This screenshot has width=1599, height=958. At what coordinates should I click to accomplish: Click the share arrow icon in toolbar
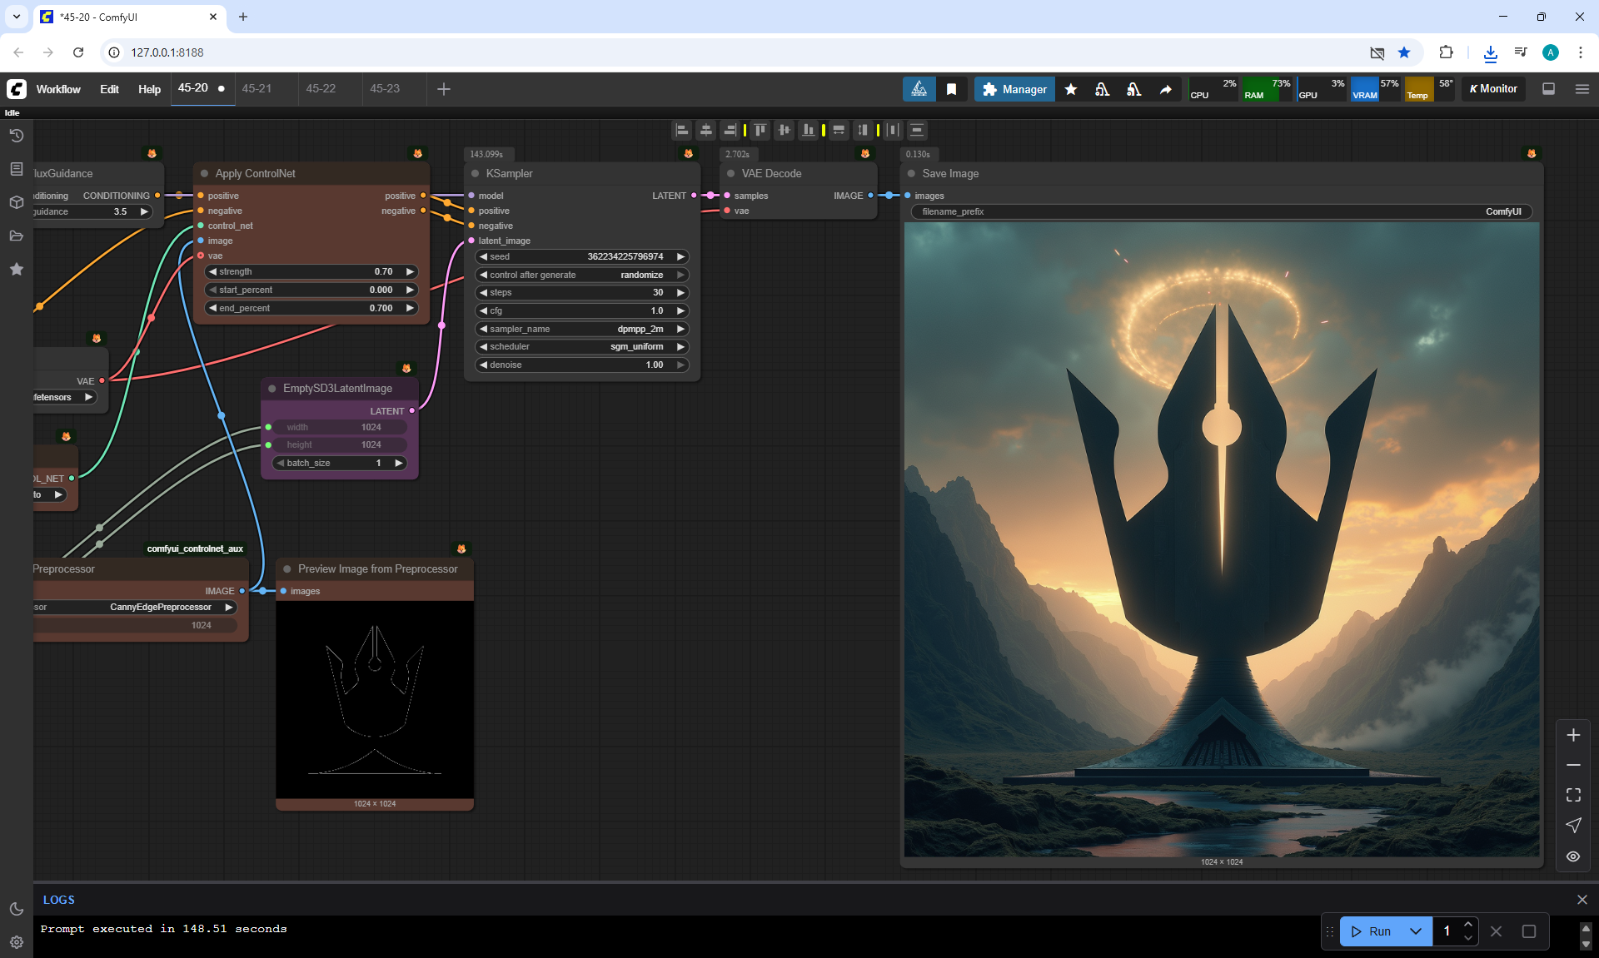[x=1166, y=89]
